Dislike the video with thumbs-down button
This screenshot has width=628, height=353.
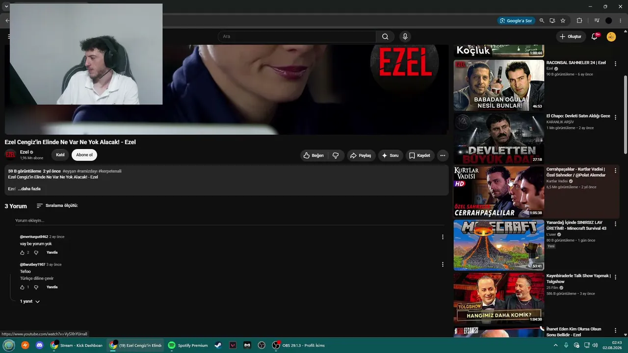336,155
